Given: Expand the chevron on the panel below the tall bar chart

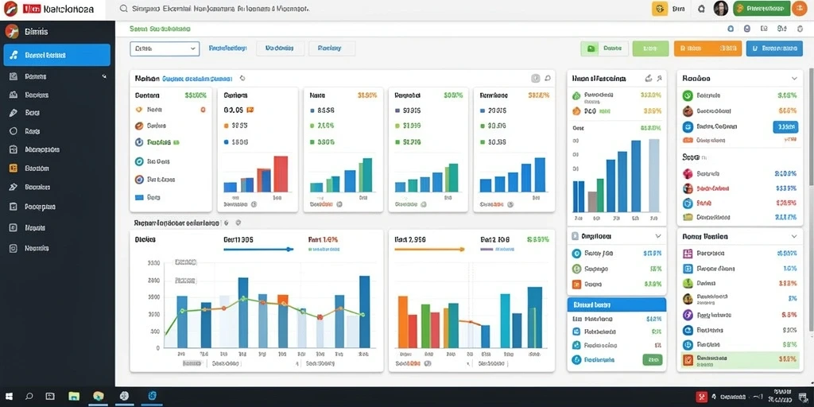Looking at the screenshot, I should pyautogui.click(x=657, y=236).
